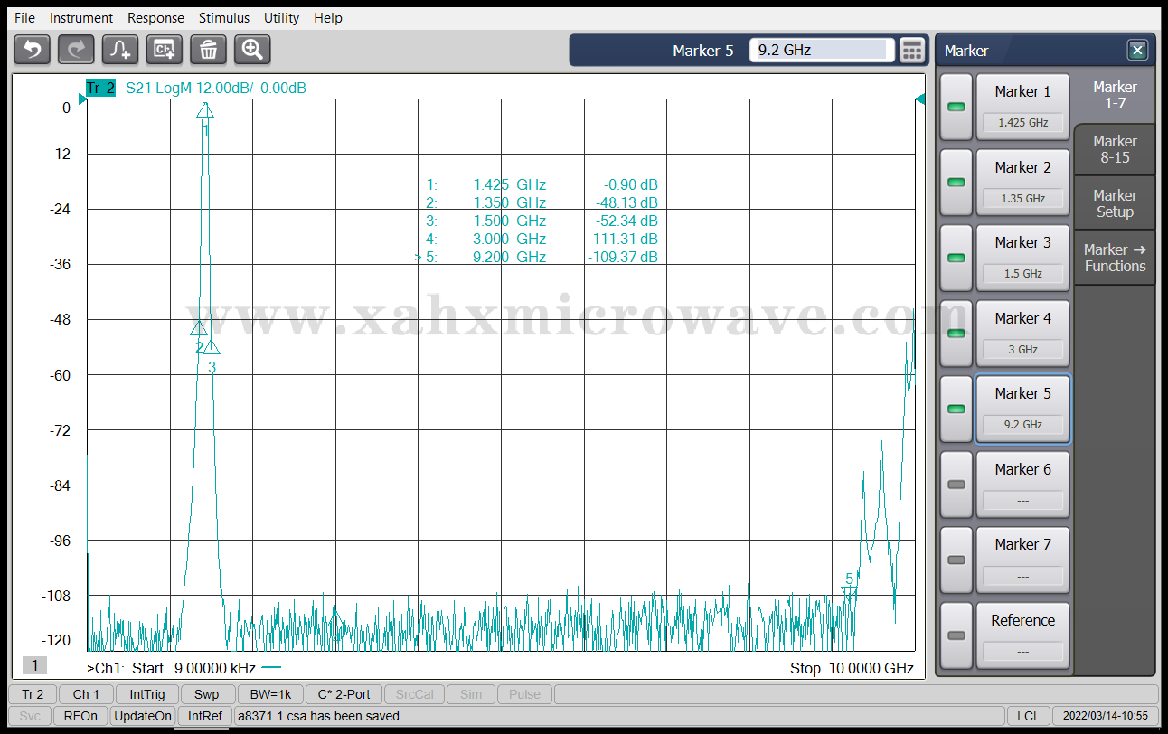Select the empty Marker 7 button

point(1022,560)
